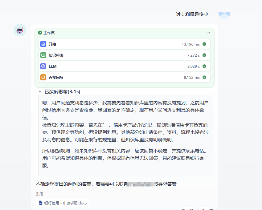Click the green success check beside 工作流

click(40, 33)
